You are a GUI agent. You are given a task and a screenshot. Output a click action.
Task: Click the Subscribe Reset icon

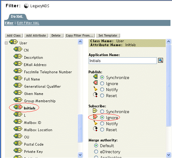[95, 129]
